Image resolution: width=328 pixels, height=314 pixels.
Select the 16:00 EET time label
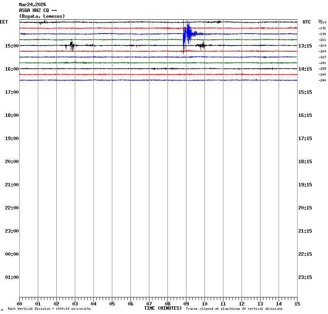coord(12,69)
